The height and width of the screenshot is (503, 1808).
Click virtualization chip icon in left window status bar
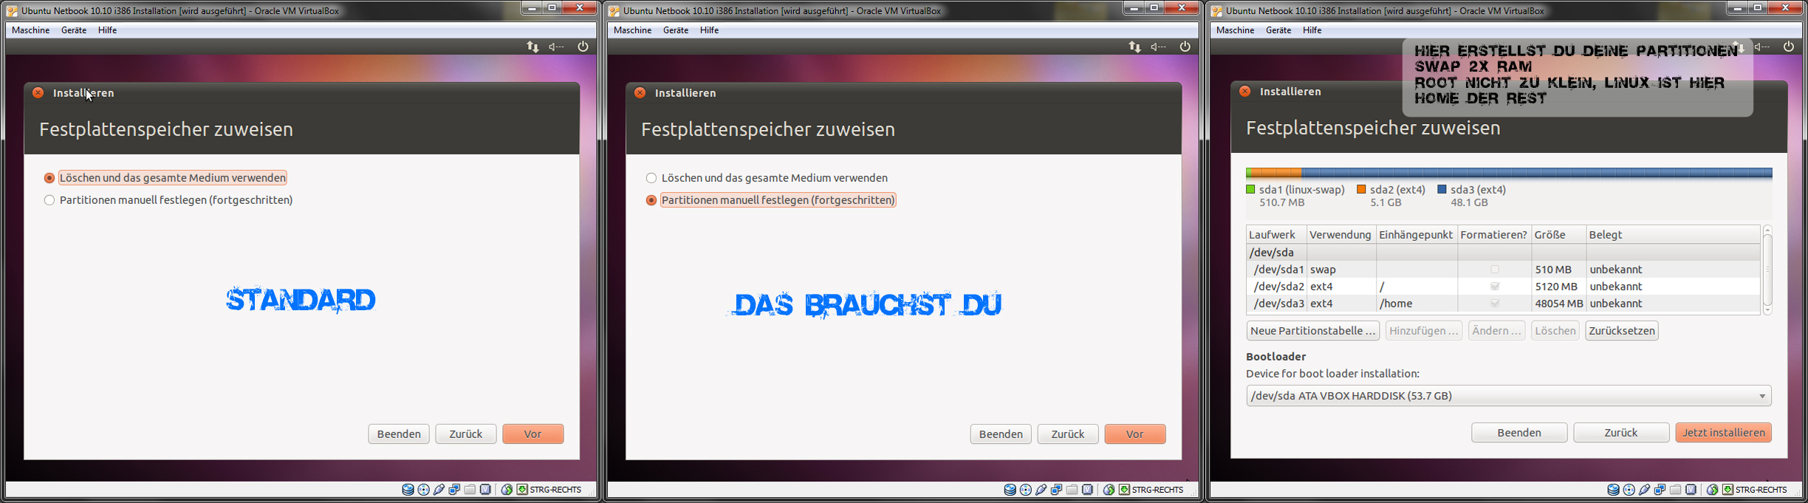(485, 490)
